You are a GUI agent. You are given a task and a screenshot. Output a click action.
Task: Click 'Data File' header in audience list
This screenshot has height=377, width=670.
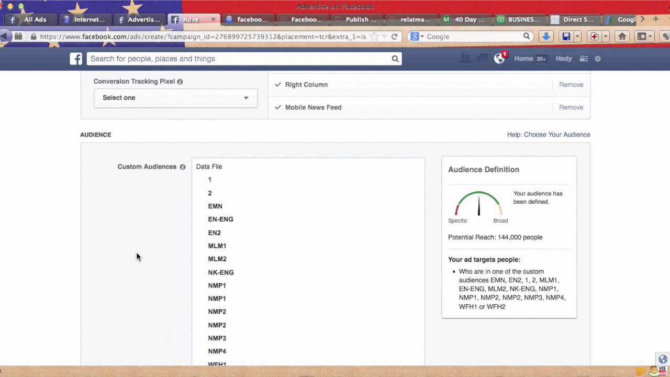(209, 167)
